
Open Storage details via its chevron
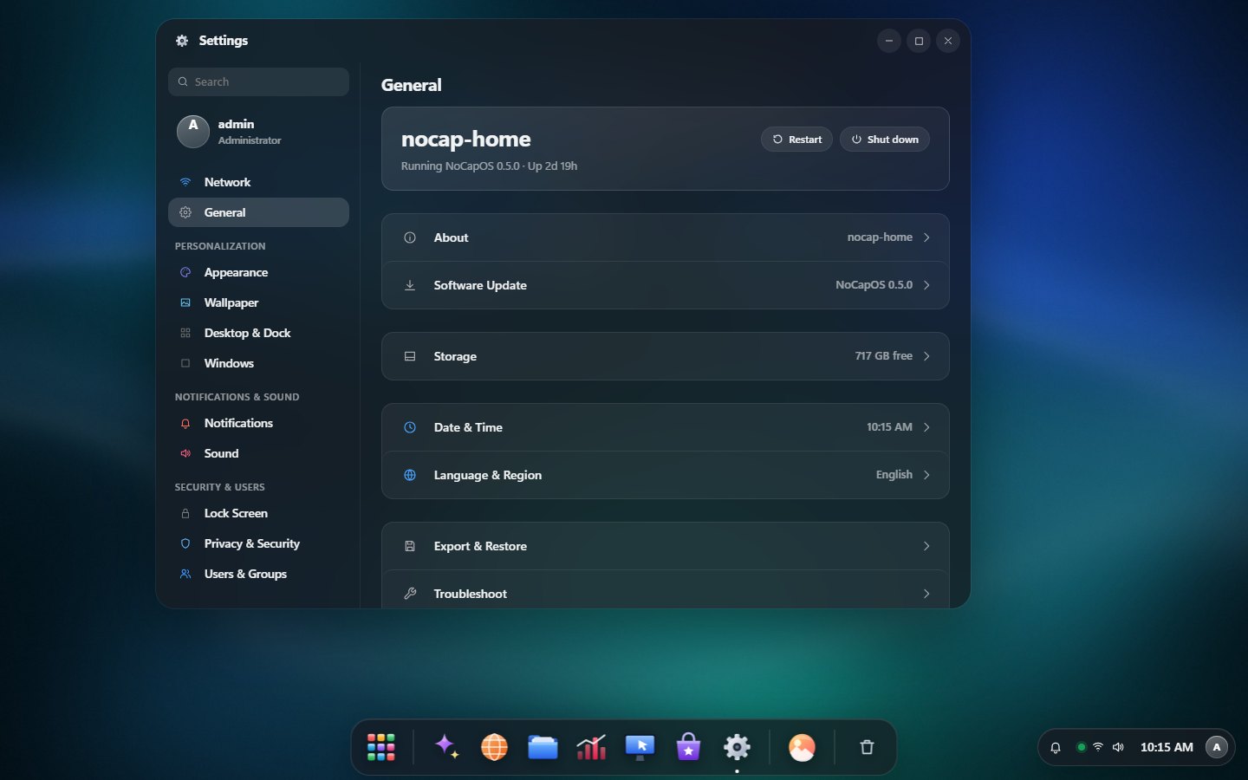(926, 356)
